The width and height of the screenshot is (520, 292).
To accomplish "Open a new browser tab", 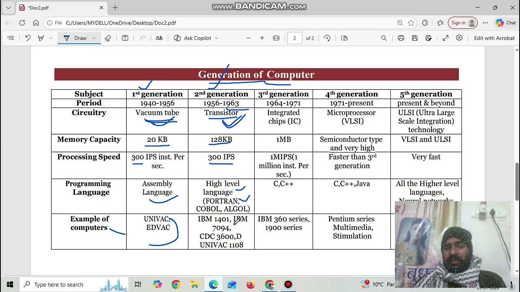I will tap(115, 8).
